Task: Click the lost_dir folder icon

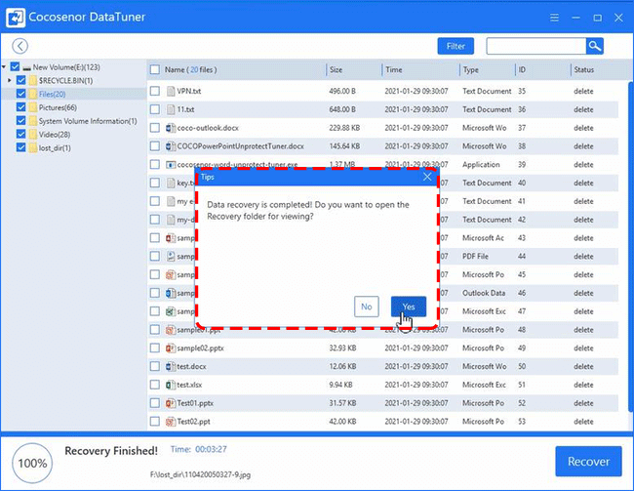Action: pyautogui.click(x=33, y=147)
